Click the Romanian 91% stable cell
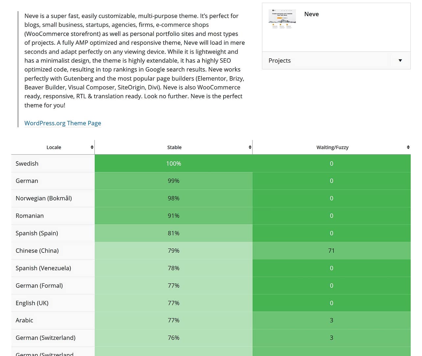The width and height of the screenshot is (422, 356). 173,216
